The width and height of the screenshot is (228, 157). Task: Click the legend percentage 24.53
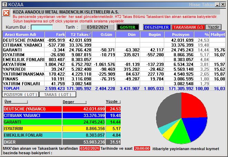(115, 109)
